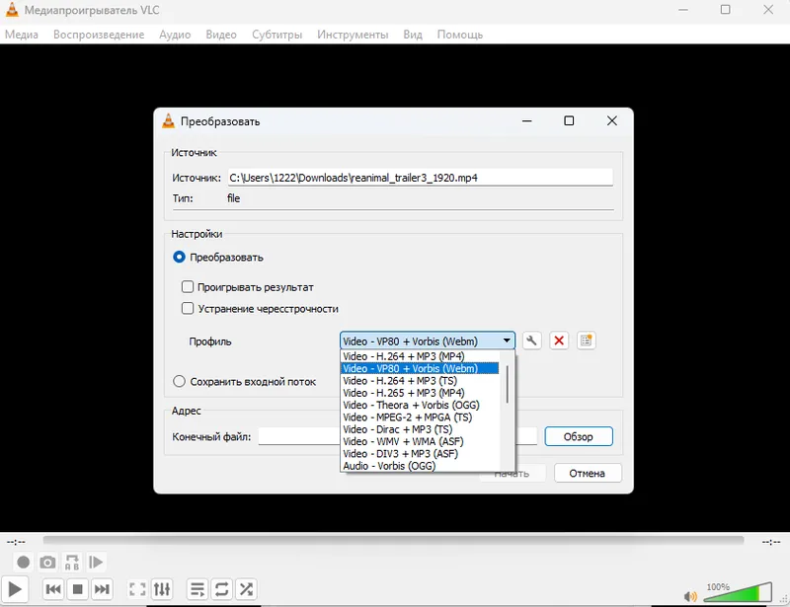Open the Аудио menu

[x=175, y=35]
